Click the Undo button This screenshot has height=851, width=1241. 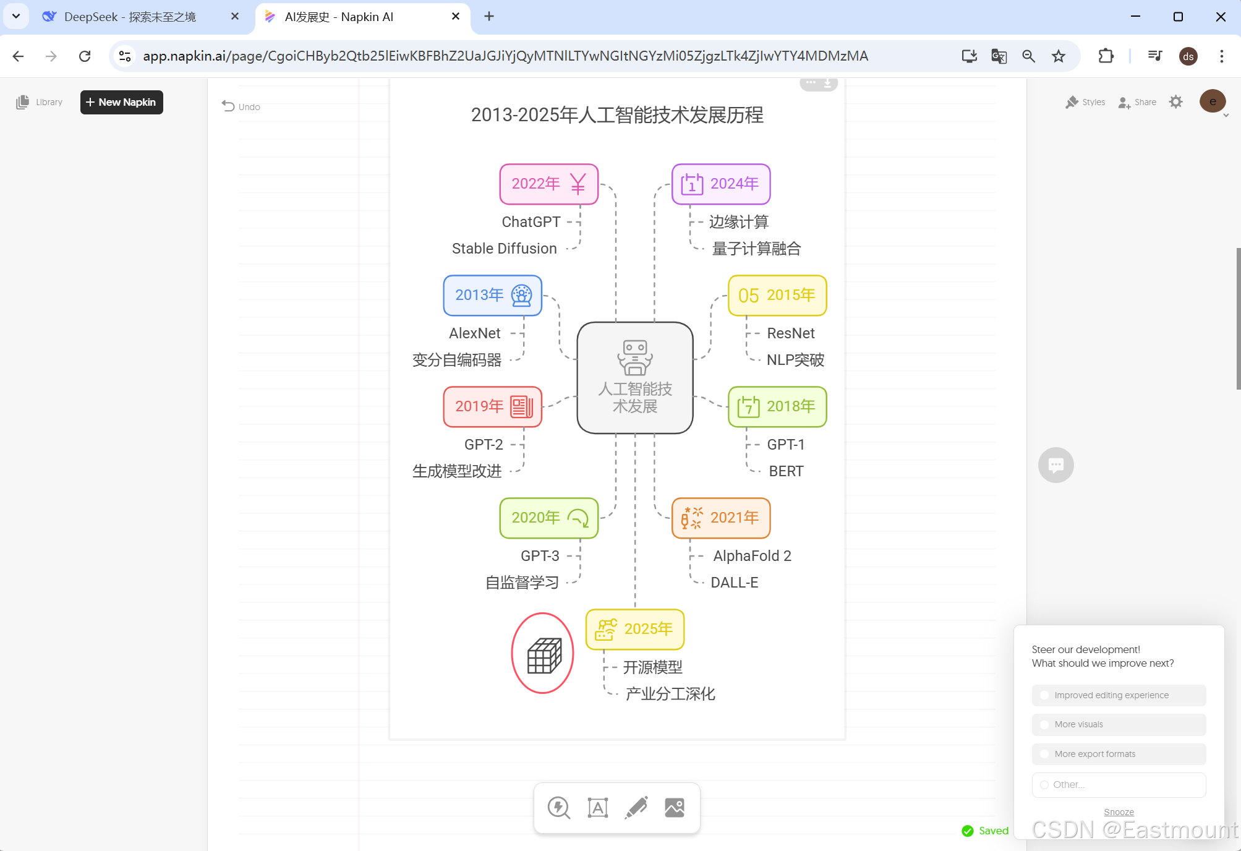pos(241,106)
